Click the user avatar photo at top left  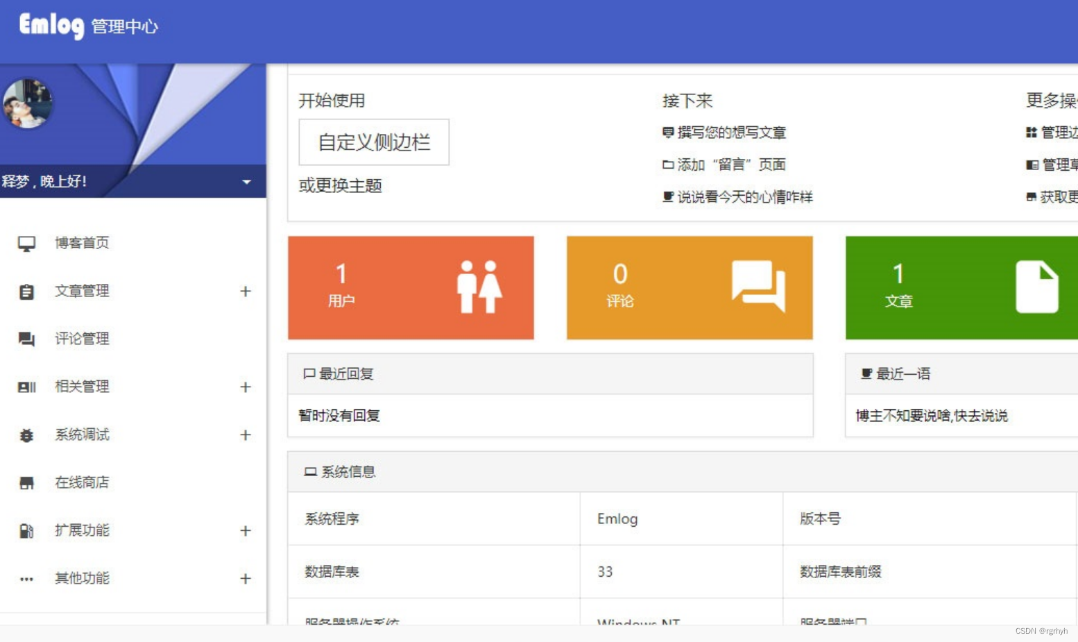pos(28,101)
